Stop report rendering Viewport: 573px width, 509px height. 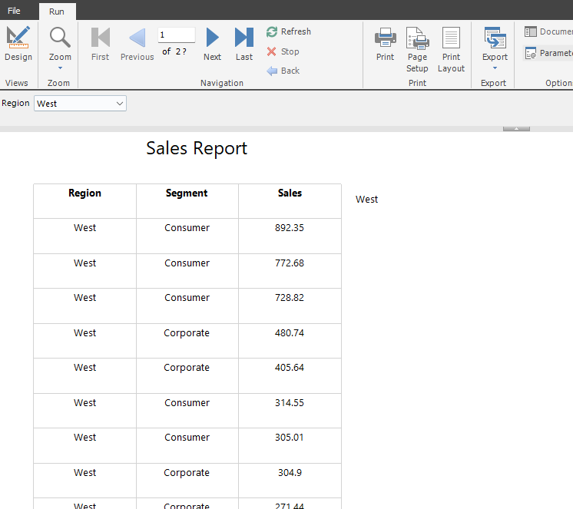point(283,51)
